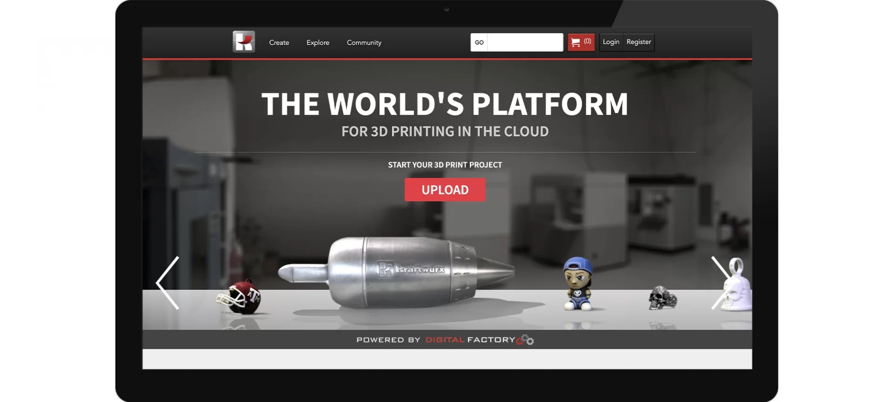Open the shopping cart
The width and height of the screenshot is (894, 402).
[581, 42]
